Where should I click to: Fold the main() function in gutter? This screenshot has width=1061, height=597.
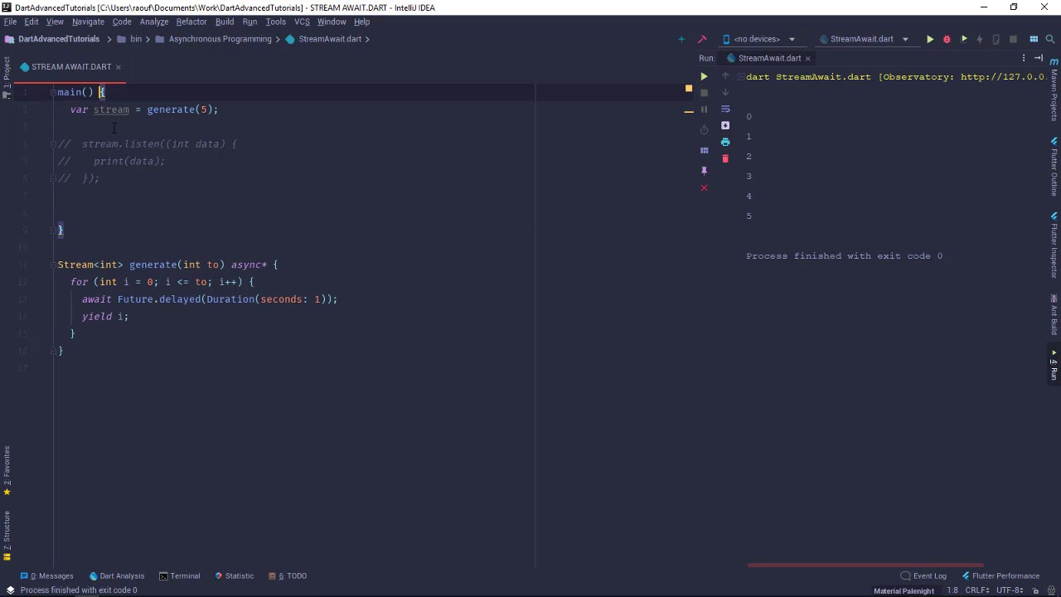pos(53,92)
